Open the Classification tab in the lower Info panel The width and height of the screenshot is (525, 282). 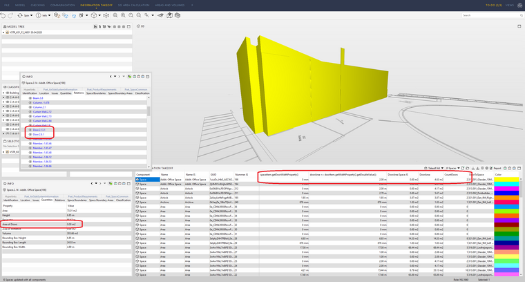point(123,200)
